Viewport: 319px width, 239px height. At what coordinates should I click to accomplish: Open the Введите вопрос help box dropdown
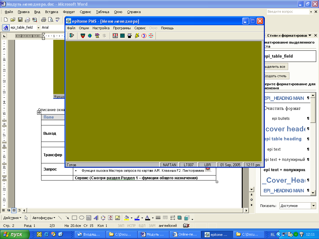(311, 12)
